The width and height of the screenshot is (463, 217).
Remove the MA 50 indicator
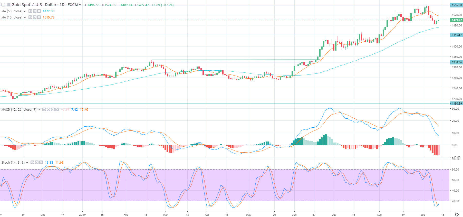39,11
